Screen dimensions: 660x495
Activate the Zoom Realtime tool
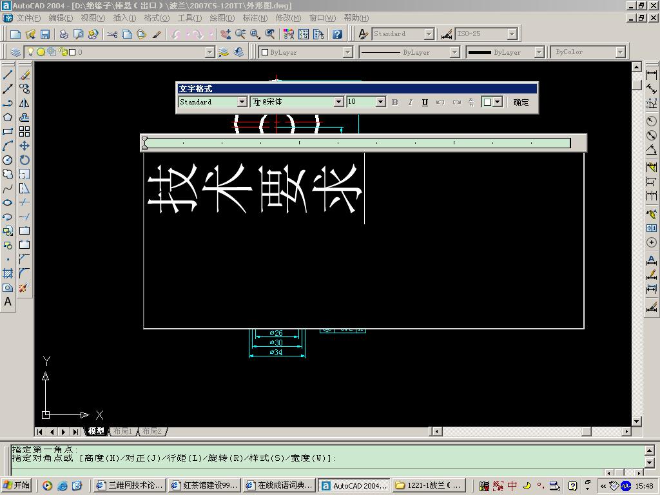pyautogui.click(x=240, y=34)
